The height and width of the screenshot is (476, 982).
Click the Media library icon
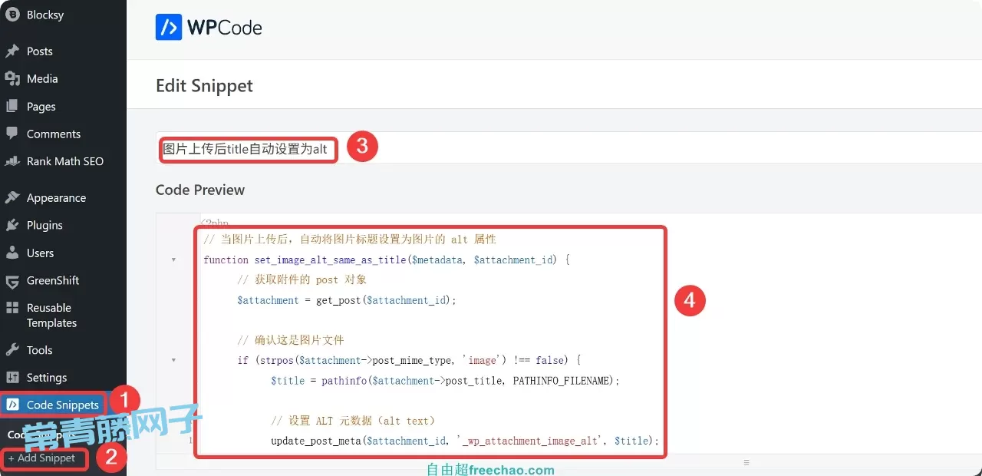click(12, 78)
